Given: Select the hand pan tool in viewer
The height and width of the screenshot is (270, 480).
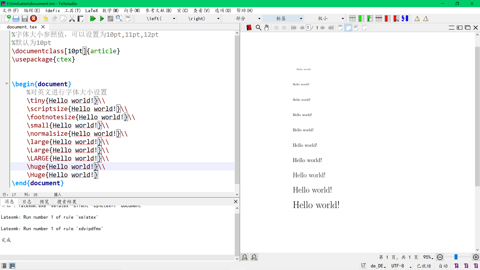Looking at the screenshot, I should [266, 28].
